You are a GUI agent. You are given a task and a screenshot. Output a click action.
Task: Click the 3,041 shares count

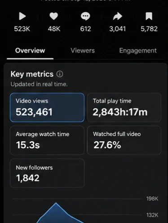click(x=118, y=29)
